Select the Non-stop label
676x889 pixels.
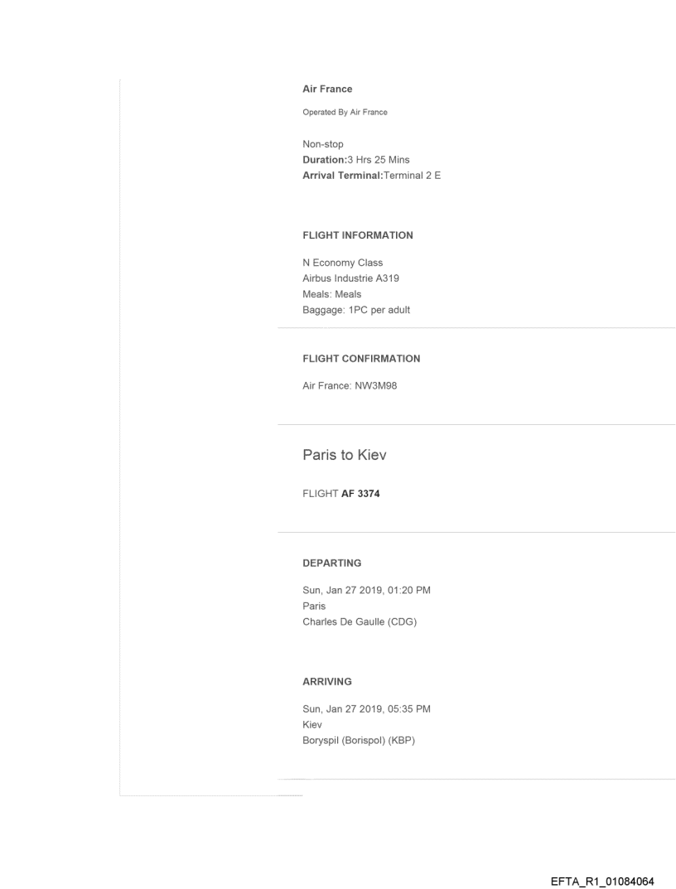pyautogui.click(x=323, y=144)
